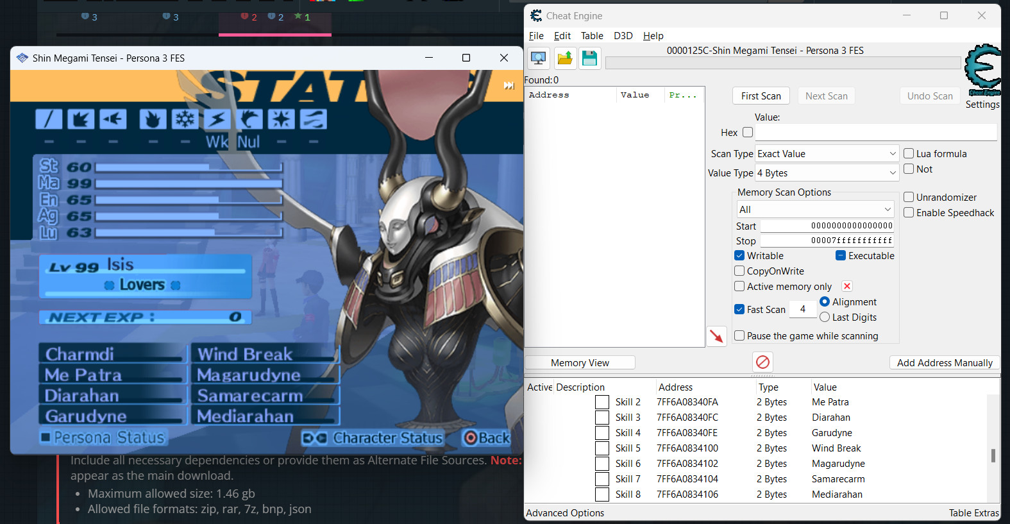The image size is (1010, 524).
Task: Click the Persona 3 FES window title icon
Action: [22, 58]
